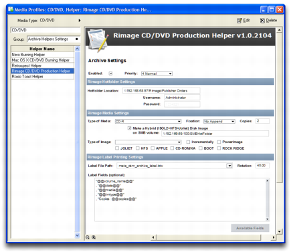The image size is (291, 252).
Task: Toggle the BOOT checkbox
Action: coord(201,148)
